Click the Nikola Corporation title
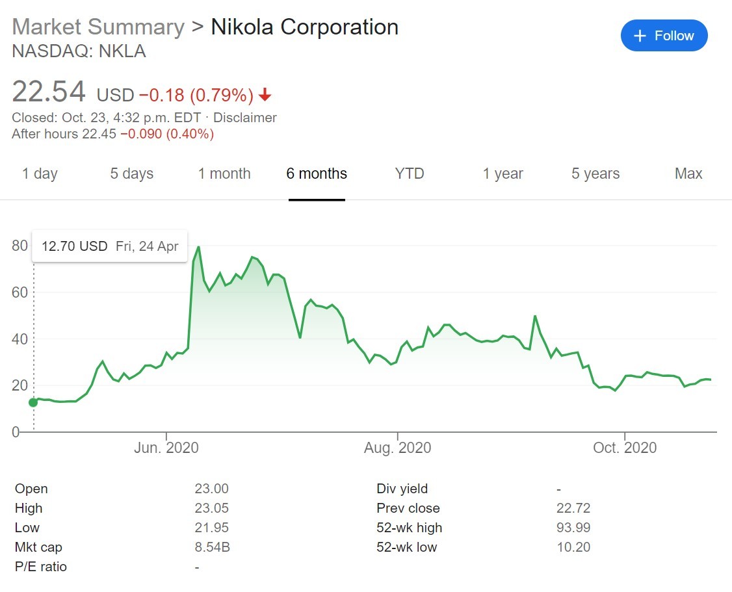The image size is (732, 592). (304, 27)
